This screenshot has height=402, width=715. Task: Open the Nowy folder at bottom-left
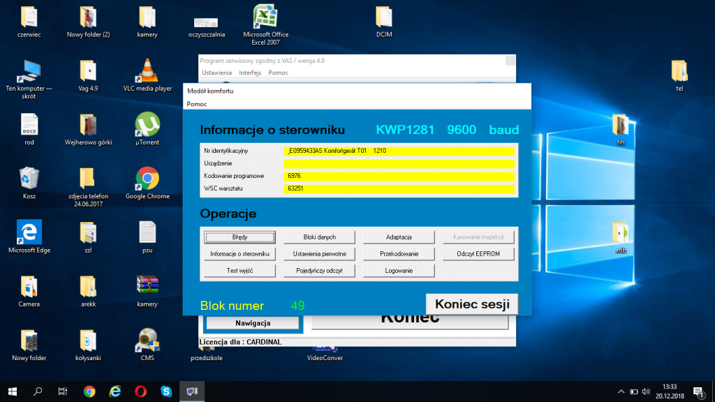pyautogui.click(x=29, y=340)
